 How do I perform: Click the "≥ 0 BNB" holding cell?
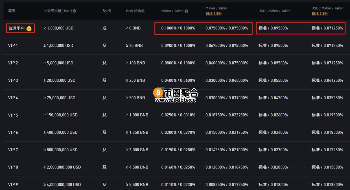[133, 28]
